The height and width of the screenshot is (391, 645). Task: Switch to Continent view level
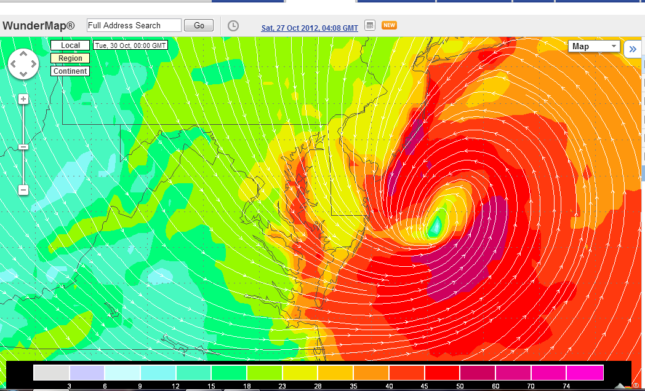tap(70, 71)
